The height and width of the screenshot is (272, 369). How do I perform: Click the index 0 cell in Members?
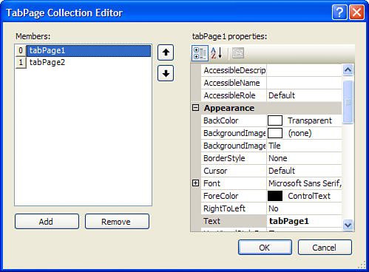point(21,50)
